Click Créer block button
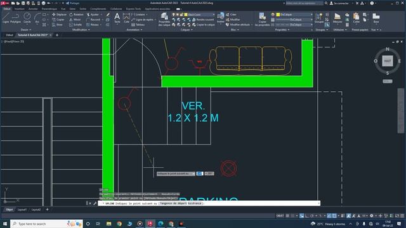The width and height of the screenshot is (406, 228). click(x=231, y=15)
